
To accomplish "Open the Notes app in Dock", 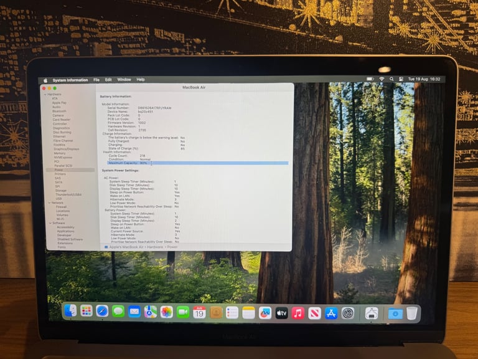I will 248,313.
